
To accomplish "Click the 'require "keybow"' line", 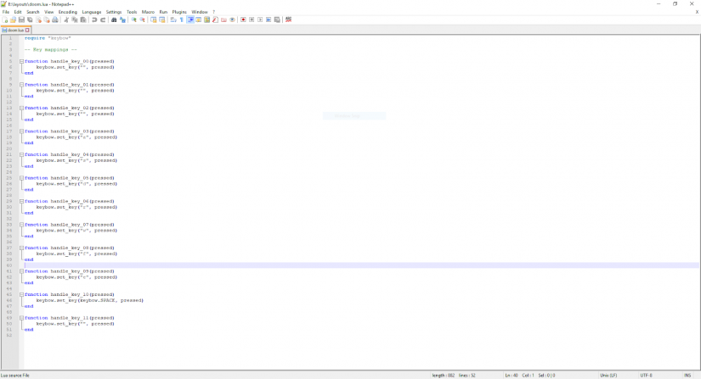I will 48,38.
